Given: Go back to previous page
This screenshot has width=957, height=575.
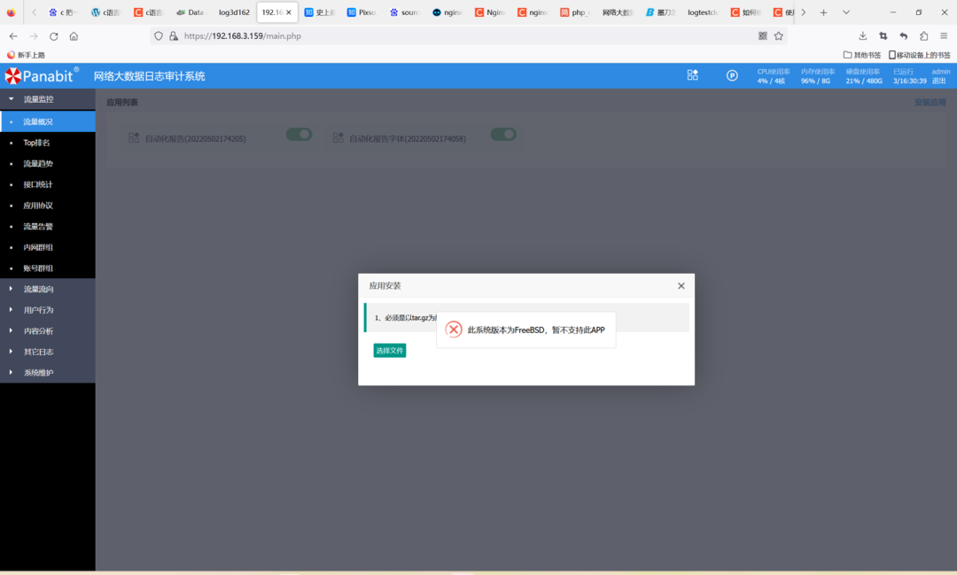Looking at the screenshot, I should 13,36.
